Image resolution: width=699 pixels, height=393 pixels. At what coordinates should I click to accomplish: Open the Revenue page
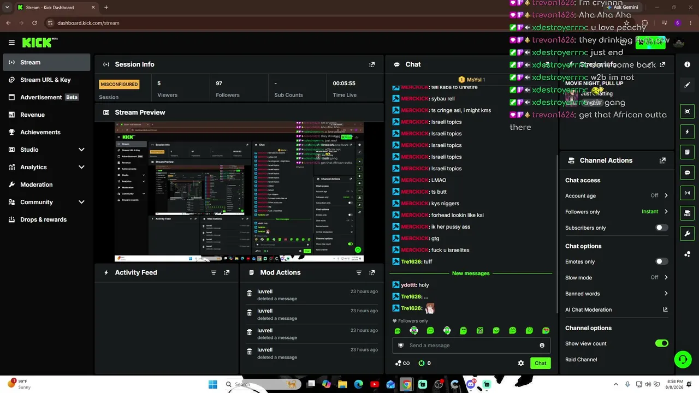click(46, 115)
